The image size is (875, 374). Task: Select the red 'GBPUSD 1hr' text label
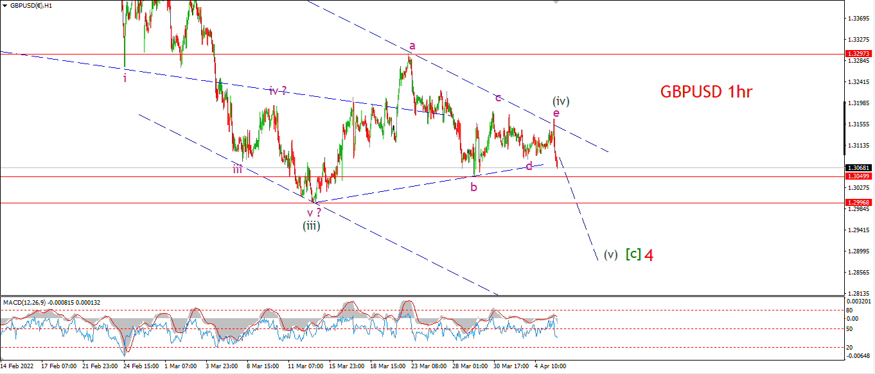(706, 92)
